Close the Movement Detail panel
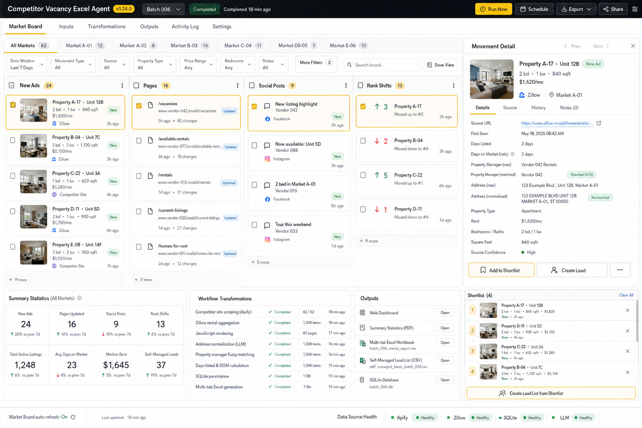This screenshot has width=642, height=428. pos(633,46)
